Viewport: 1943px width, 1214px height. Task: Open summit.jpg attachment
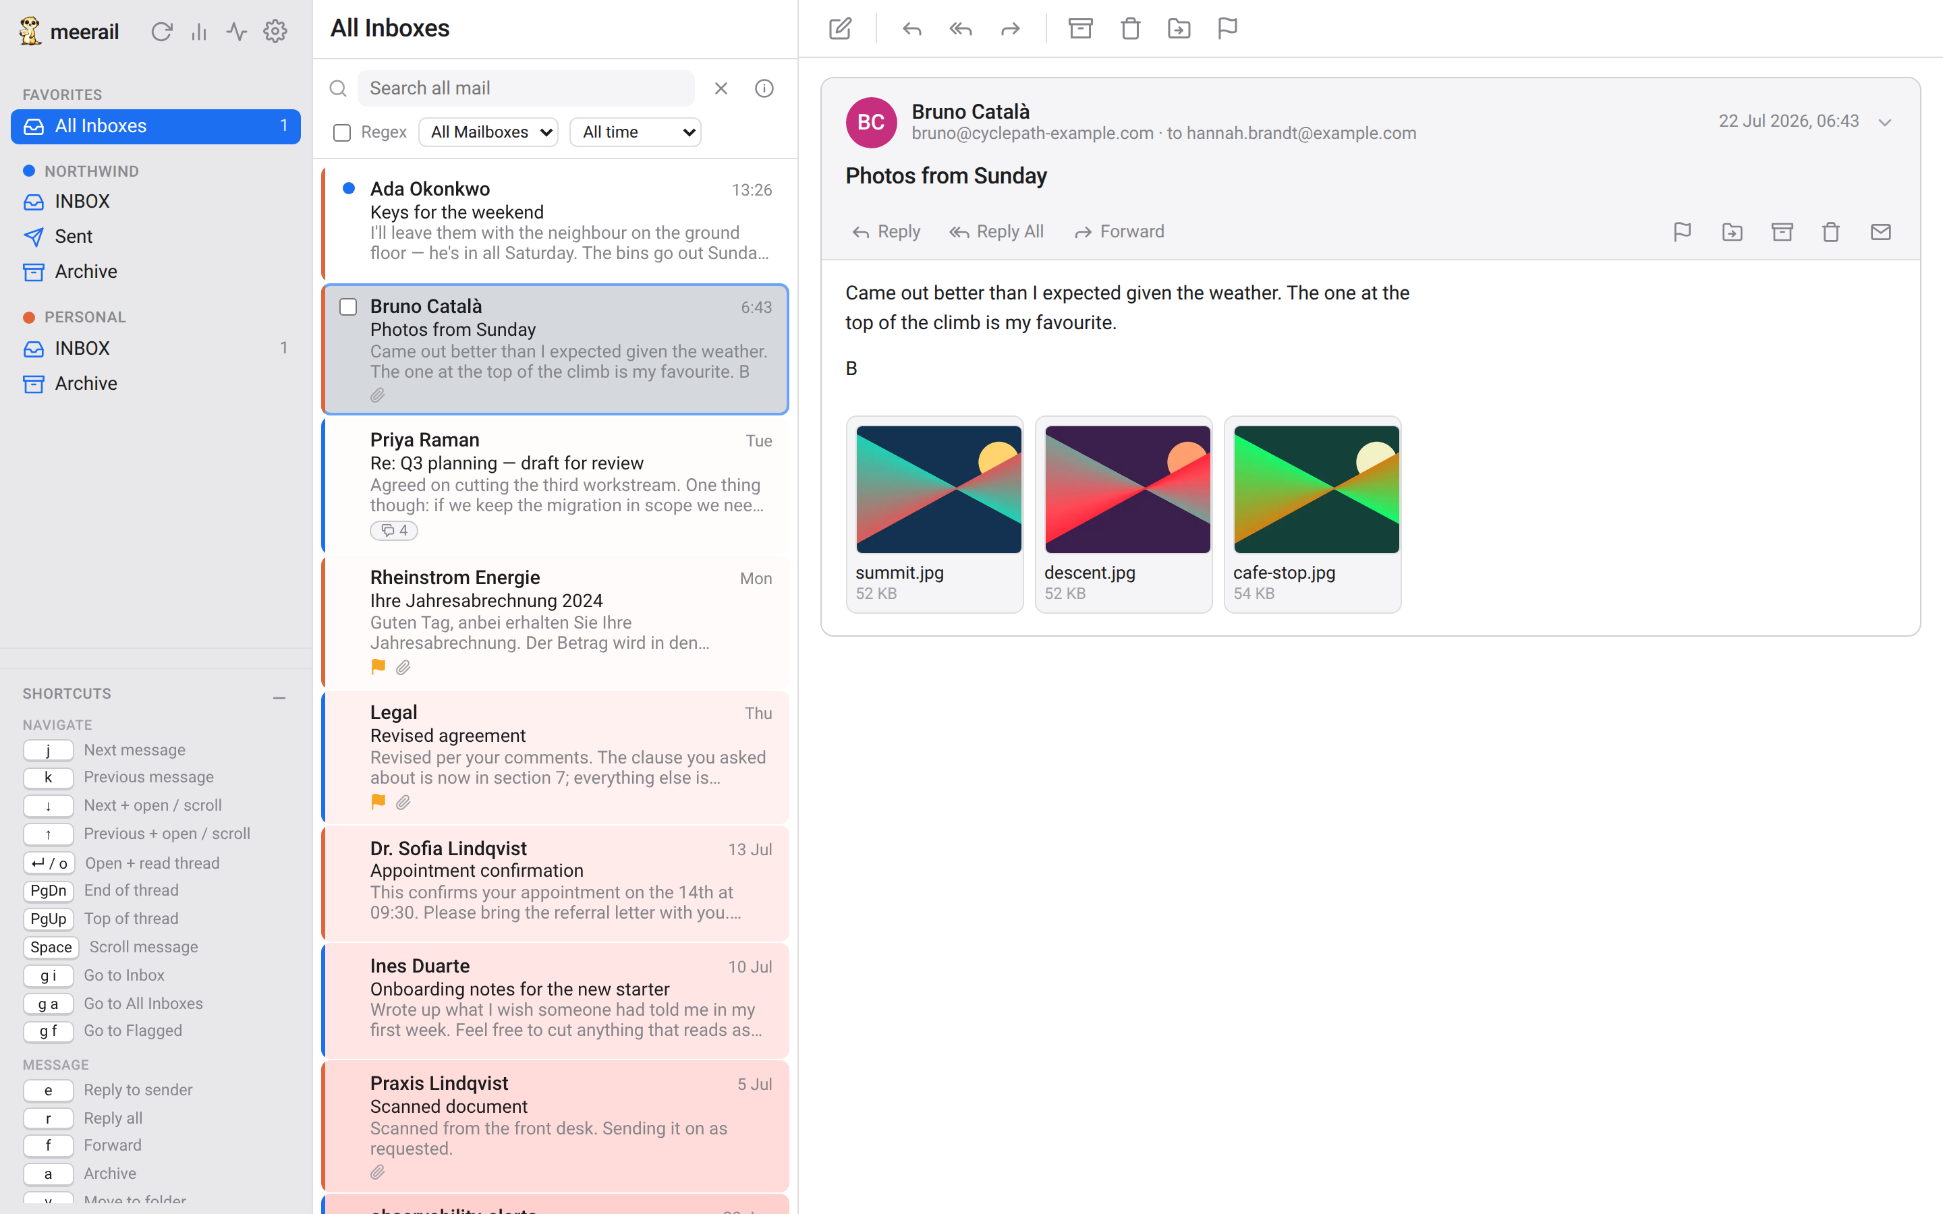tap(935, 515)
